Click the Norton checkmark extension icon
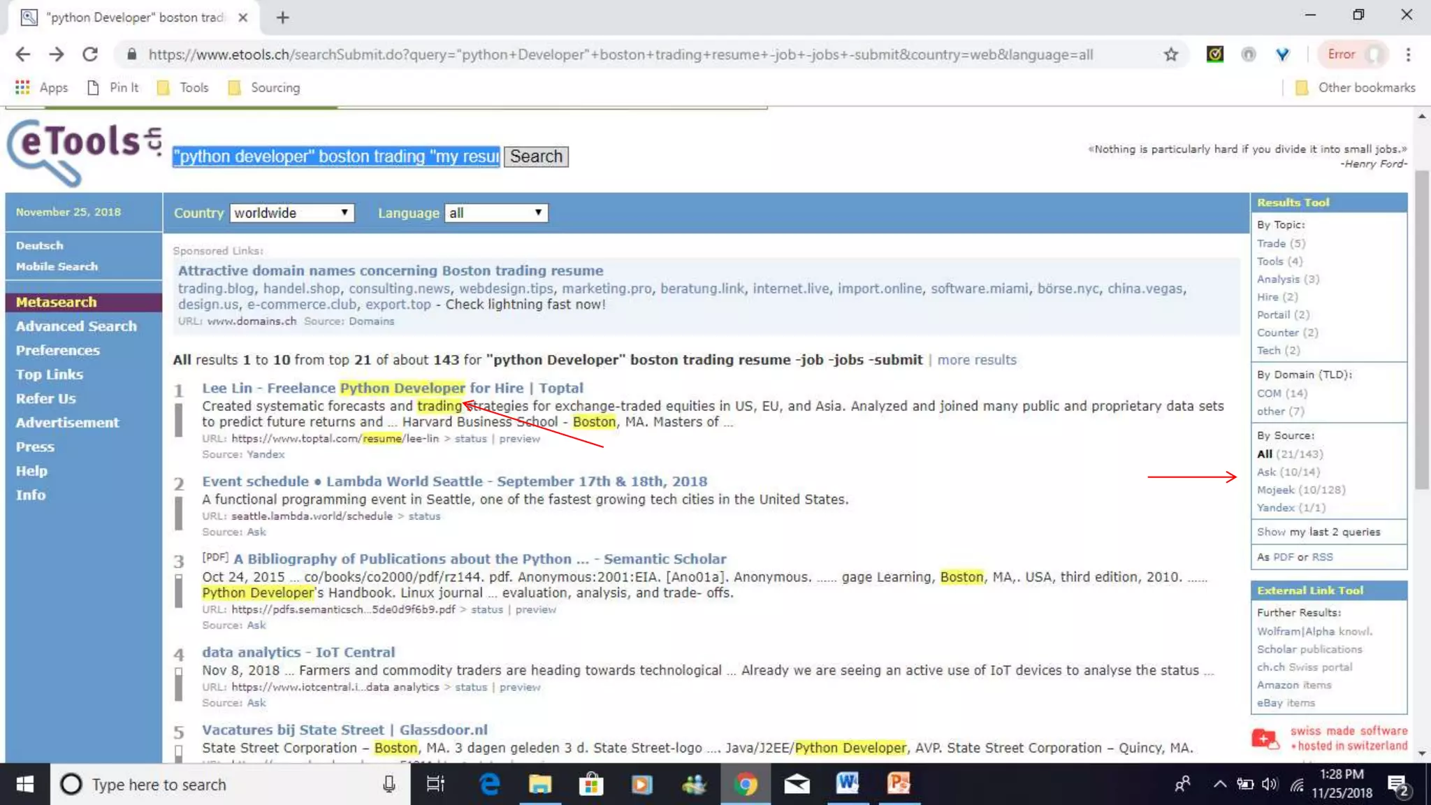The width and height of the screenshot is (1431, 805). click(1214, 55)
